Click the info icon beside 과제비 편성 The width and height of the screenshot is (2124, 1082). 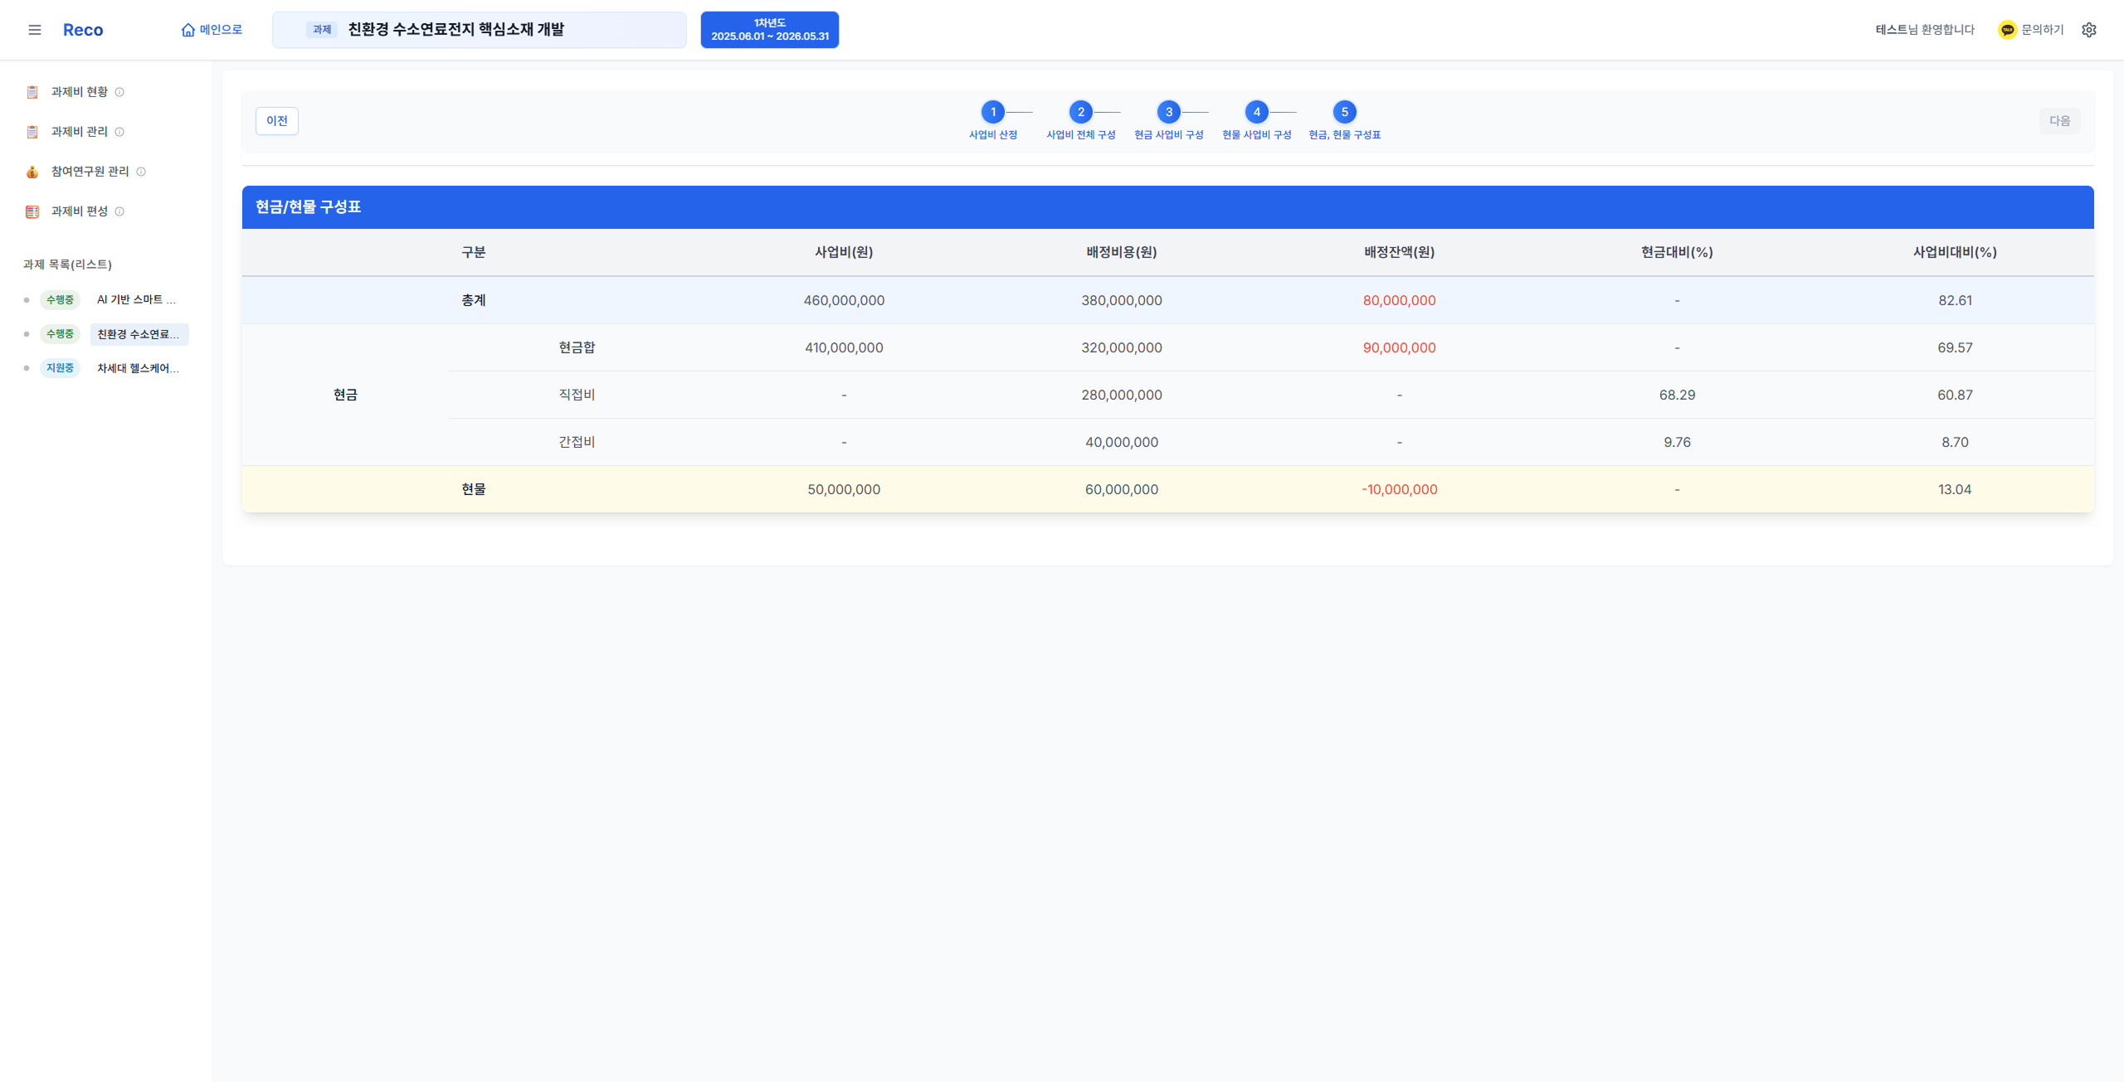(x=119, y=211)
